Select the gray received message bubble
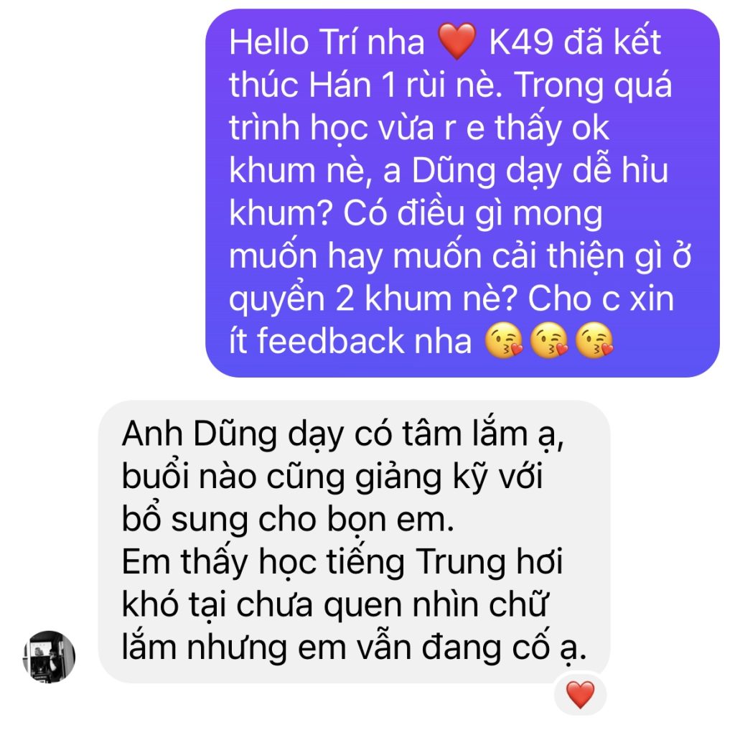 click(x=354, y=541)
